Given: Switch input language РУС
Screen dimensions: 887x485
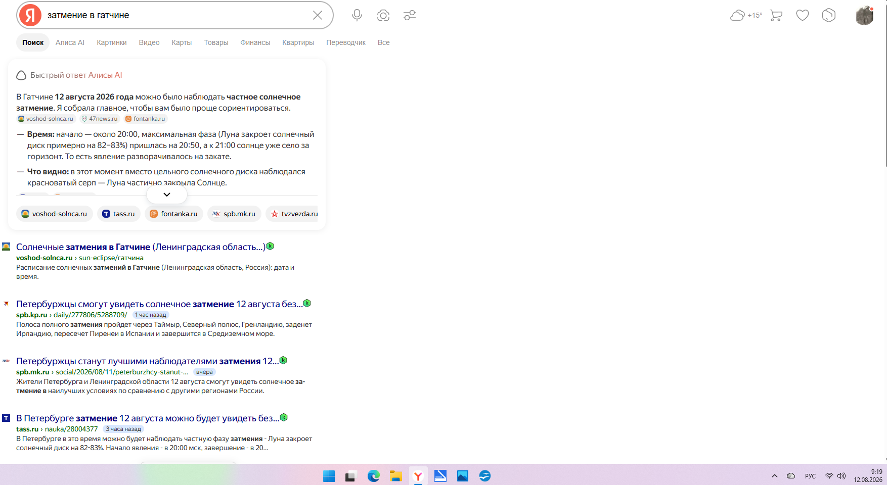Looking at the screenshot, I should pyautogui.click(x=810, y=476).
